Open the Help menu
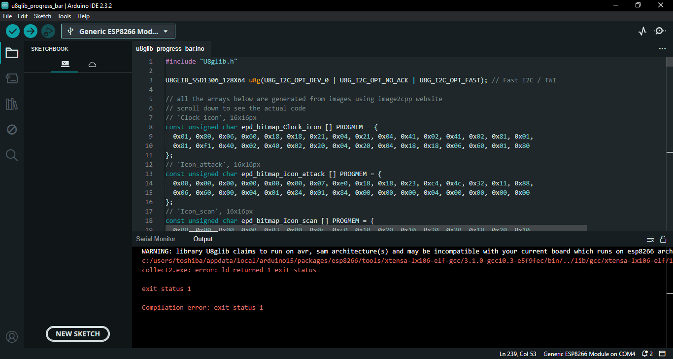The height and width of the screenshot is (359, 673). point(84,16)
